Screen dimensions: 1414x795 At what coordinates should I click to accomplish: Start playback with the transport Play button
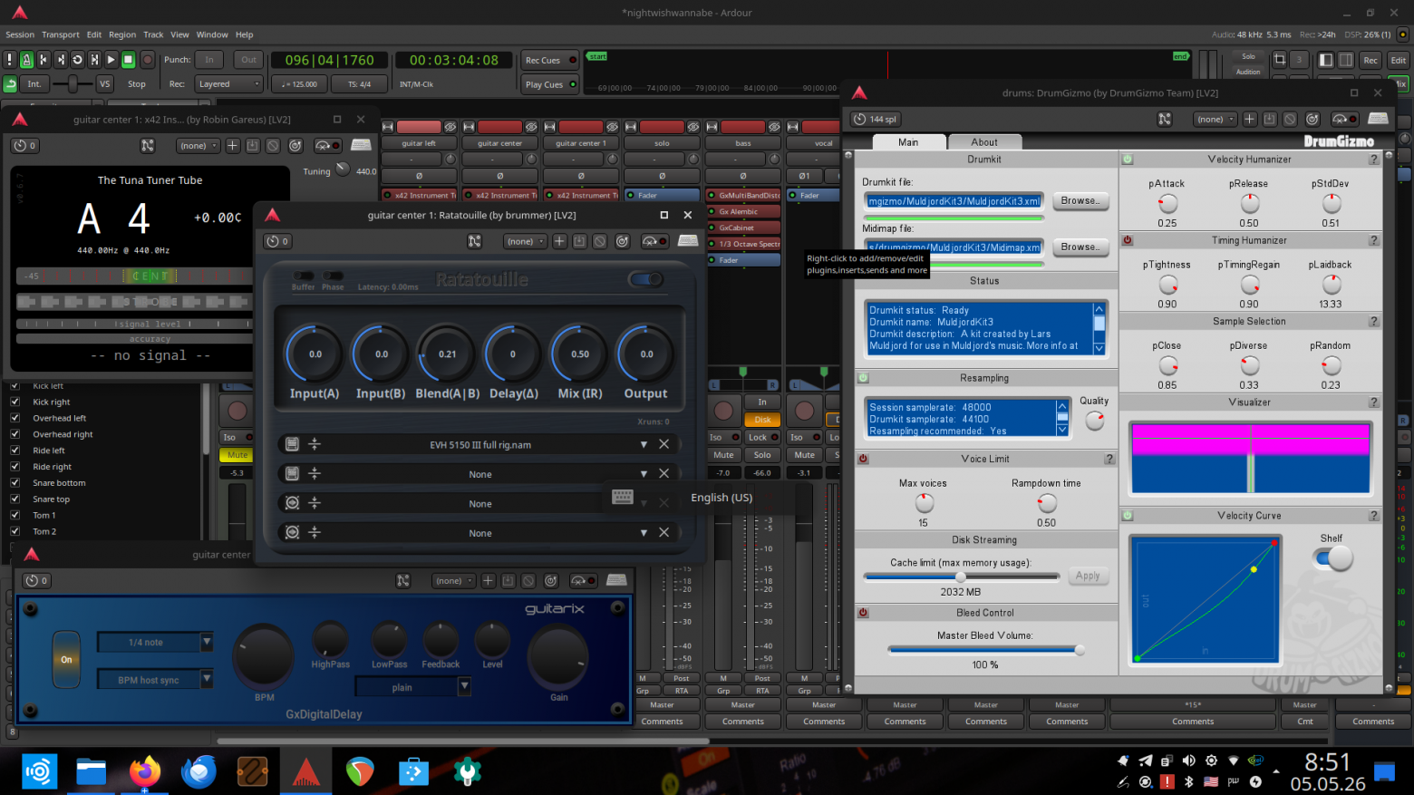tap(111, 60)
